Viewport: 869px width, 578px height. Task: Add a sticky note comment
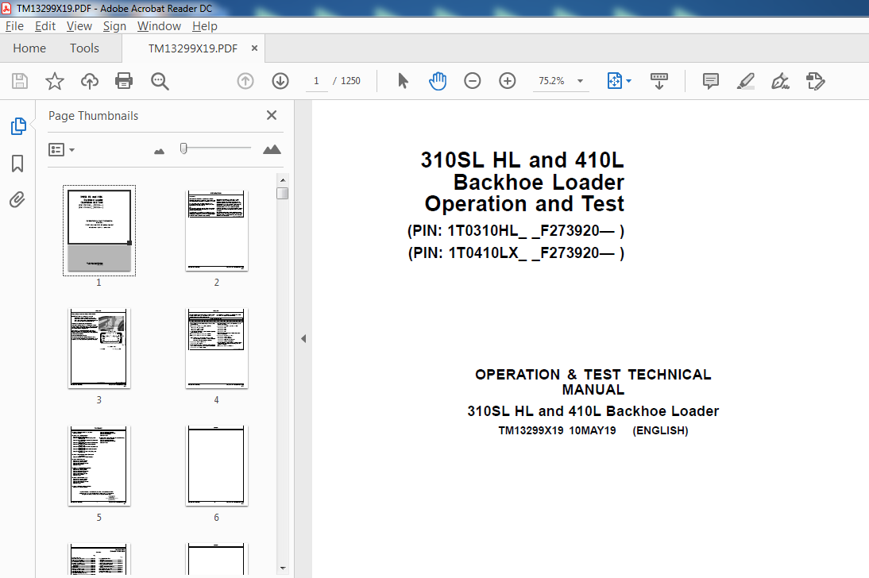[x=710, y=81]
